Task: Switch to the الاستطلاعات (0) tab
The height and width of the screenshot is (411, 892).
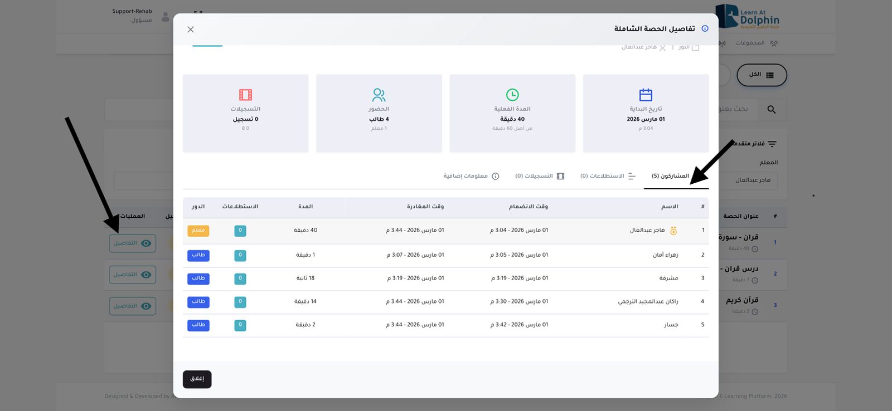Action: pyautogui.click(x=608, y=176)
